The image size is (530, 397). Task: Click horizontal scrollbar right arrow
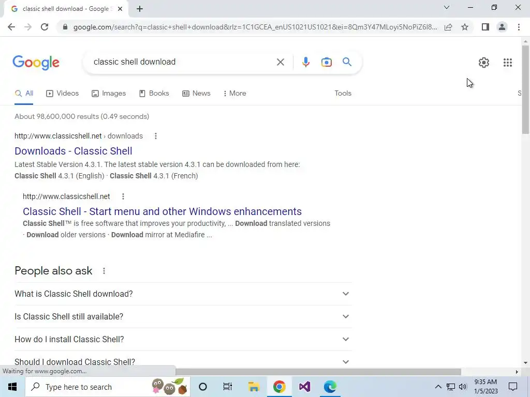(517, 372)
